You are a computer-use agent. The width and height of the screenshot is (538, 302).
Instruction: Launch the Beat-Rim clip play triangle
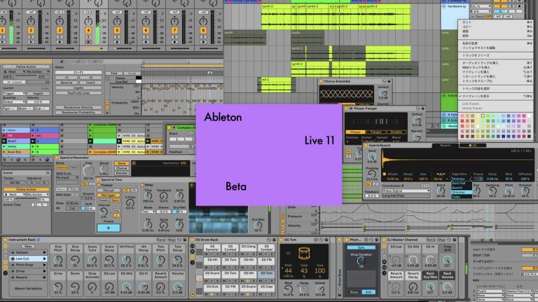point(4,152)
